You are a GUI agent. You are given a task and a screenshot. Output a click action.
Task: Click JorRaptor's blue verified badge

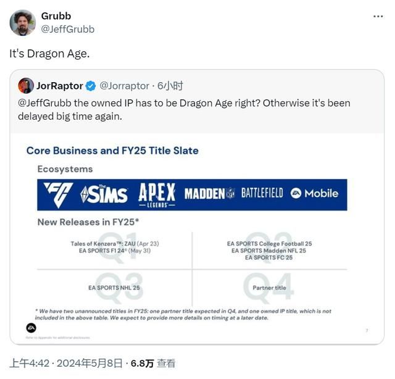click(90, 86)
